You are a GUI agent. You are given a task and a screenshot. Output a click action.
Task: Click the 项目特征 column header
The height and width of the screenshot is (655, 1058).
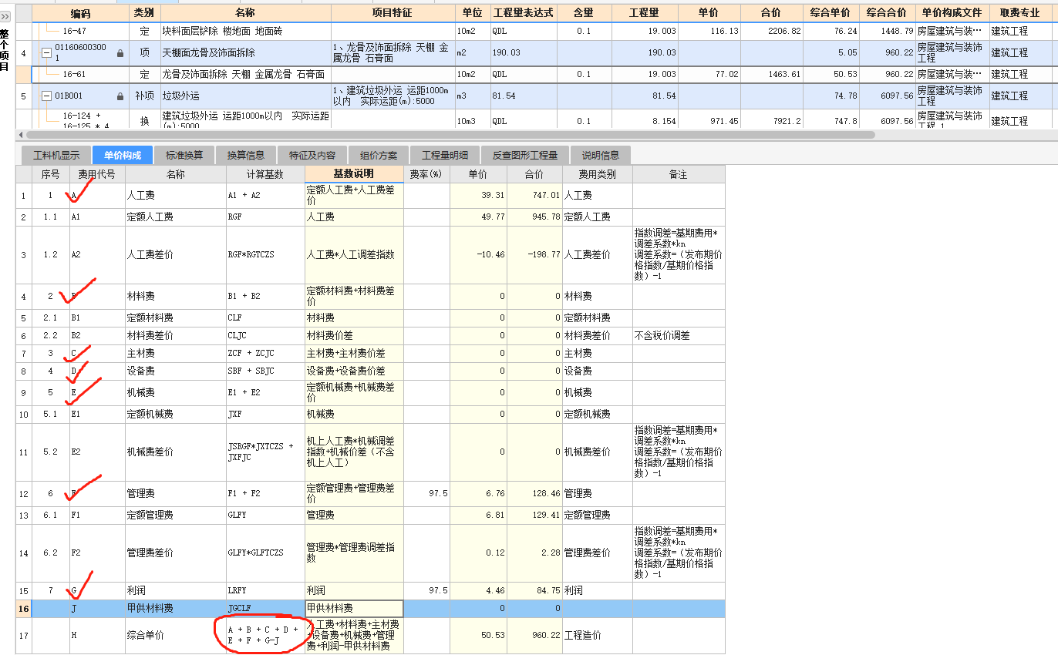(x=393, y=13)
